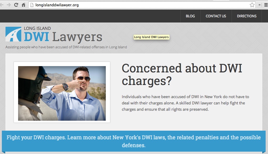Image resolution: width=268 pixels, height=154 pixels.
Task: Open the Chrome hamburger menu
Action: click(x=266, y=5)
